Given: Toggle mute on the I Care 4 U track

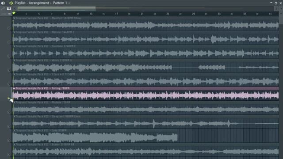Looking at the screenshot, I should coord(8,84).
